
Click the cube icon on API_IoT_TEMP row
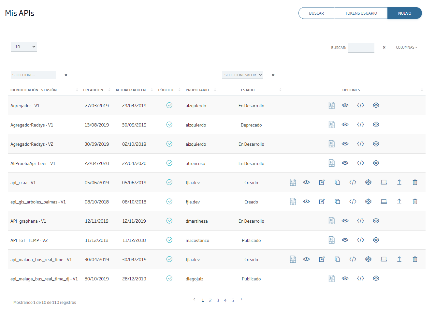point(376,240)
